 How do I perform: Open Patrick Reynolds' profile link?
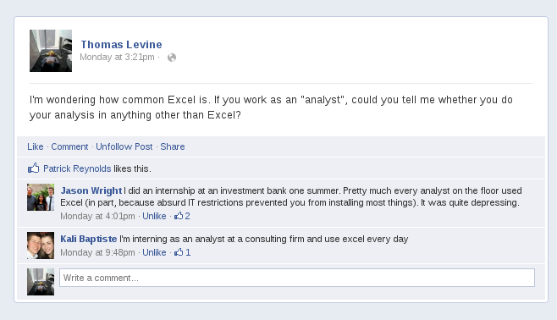pos(77,168)
